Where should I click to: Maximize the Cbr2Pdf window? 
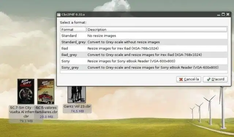(223, 15)
